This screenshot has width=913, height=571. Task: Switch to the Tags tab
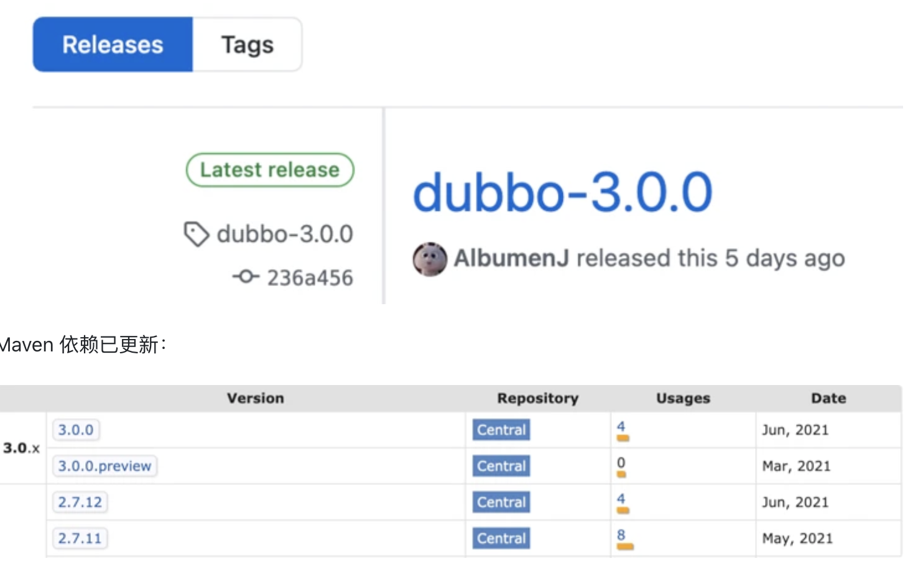point(246,44)
